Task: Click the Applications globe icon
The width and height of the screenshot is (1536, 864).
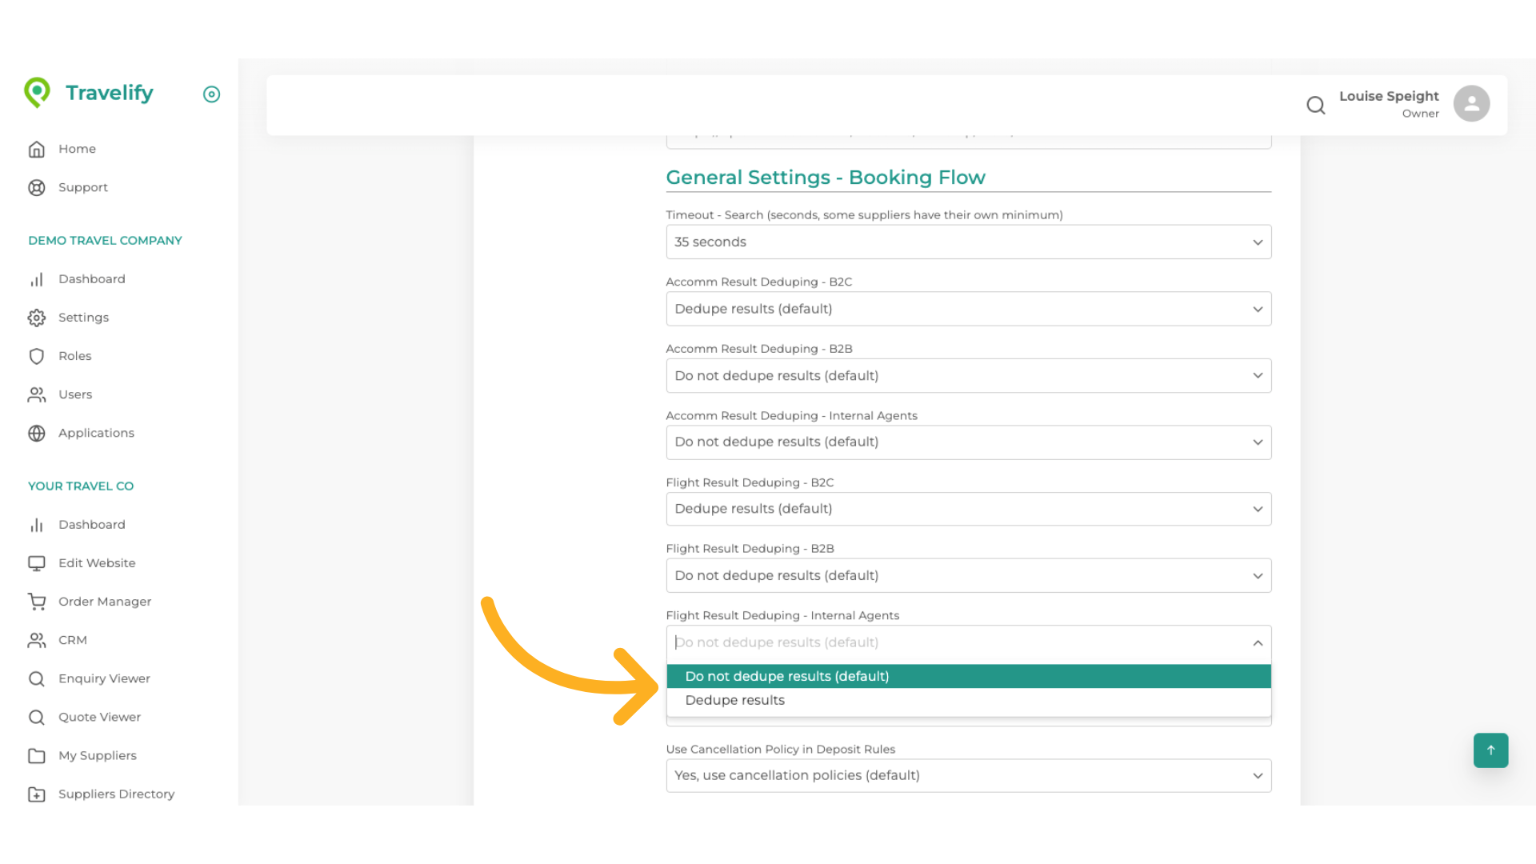Action: [37, 433]
